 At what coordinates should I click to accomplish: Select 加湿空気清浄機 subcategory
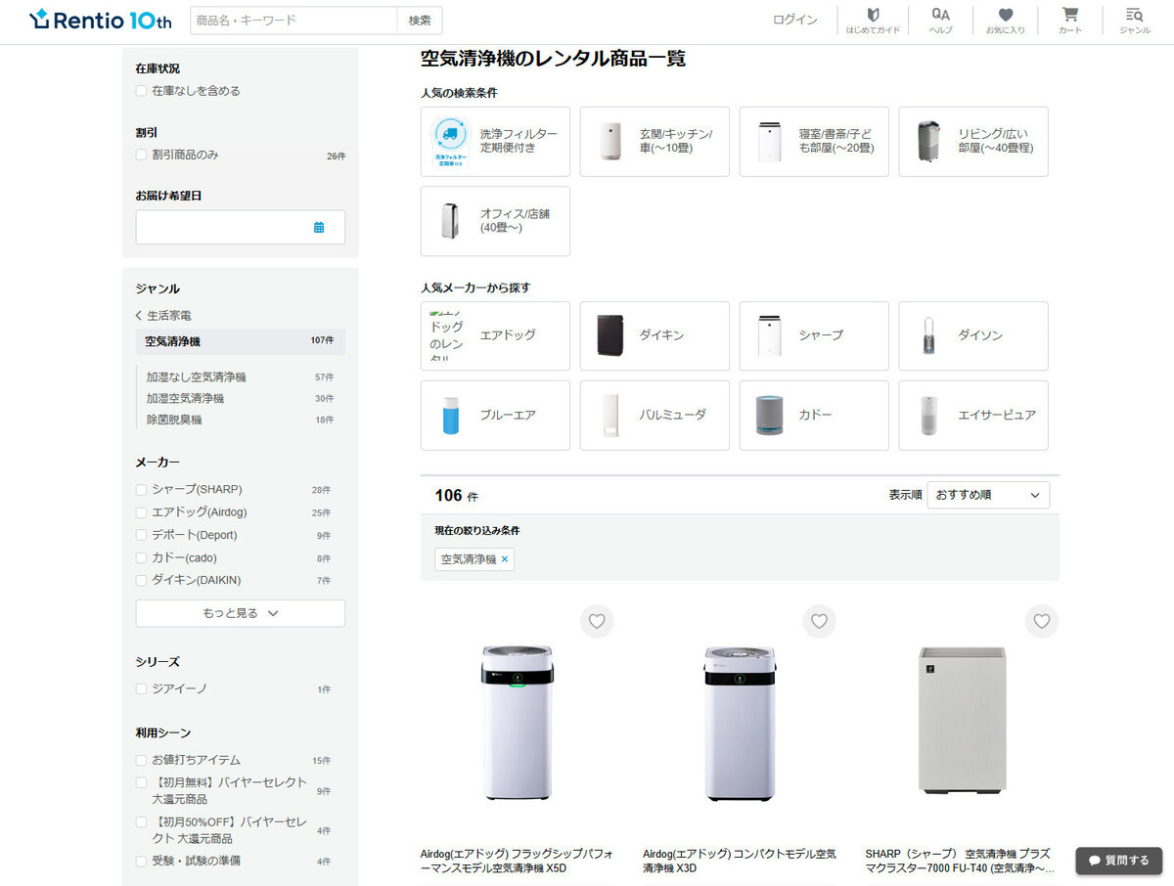[185, 399]
